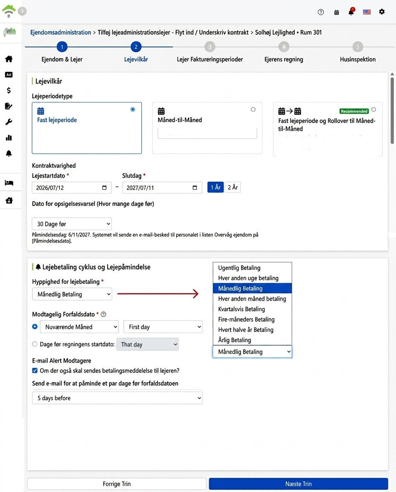
Task: Open the house briefcase sidebar icon
Action: click(9, 200)
